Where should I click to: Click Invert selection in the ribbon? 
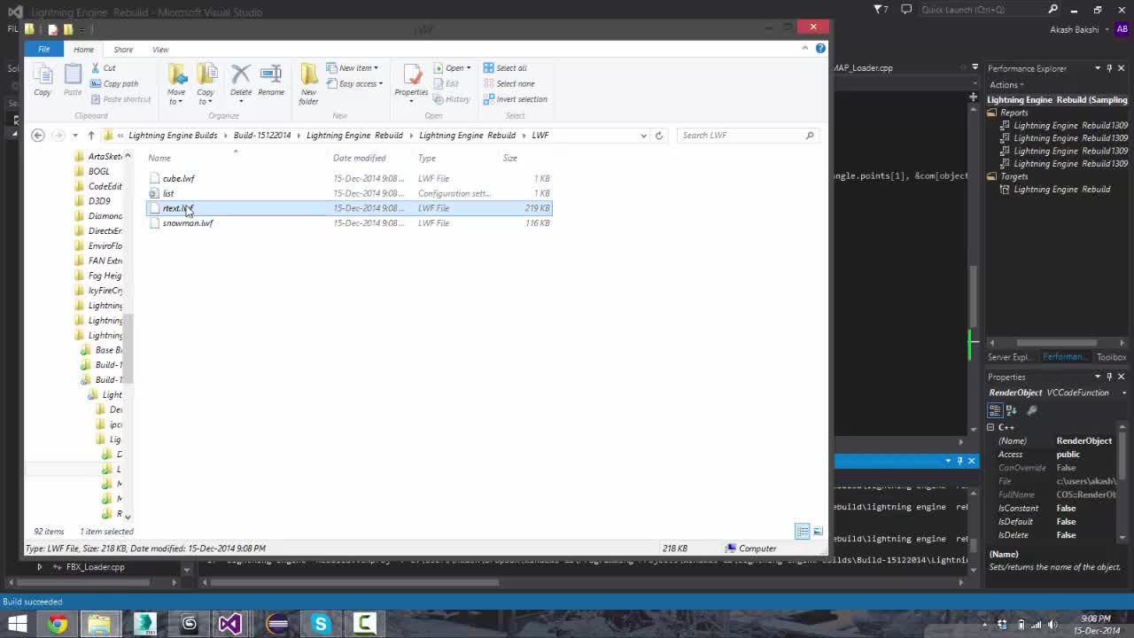515,99
